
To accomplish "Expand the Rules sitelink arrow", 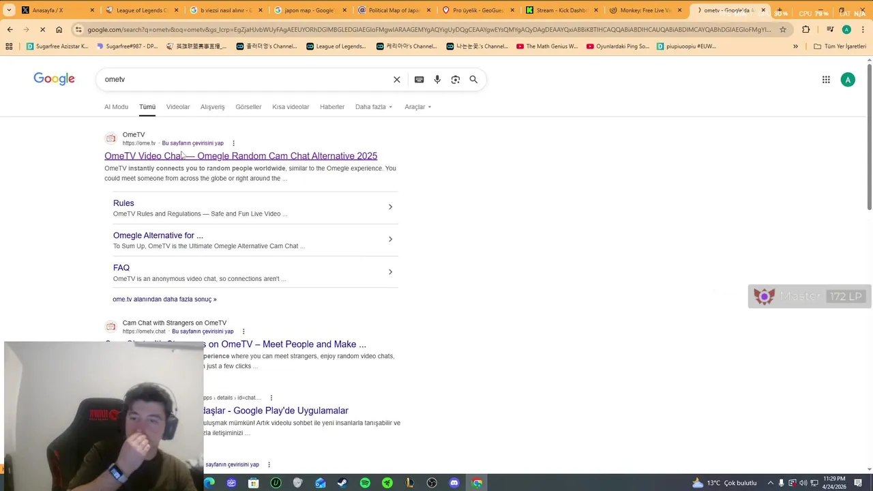I will [x=390, y=207].
